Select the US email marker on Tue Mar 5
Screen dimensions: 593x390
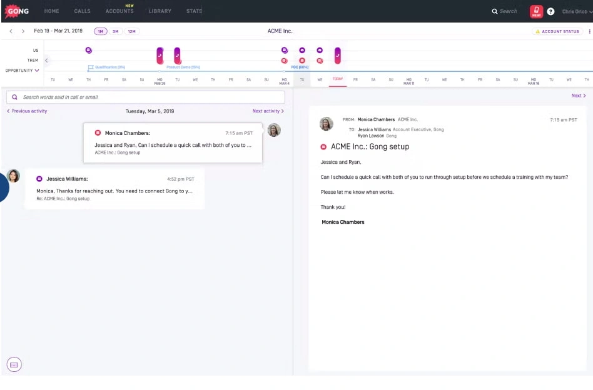click(302, 50)
